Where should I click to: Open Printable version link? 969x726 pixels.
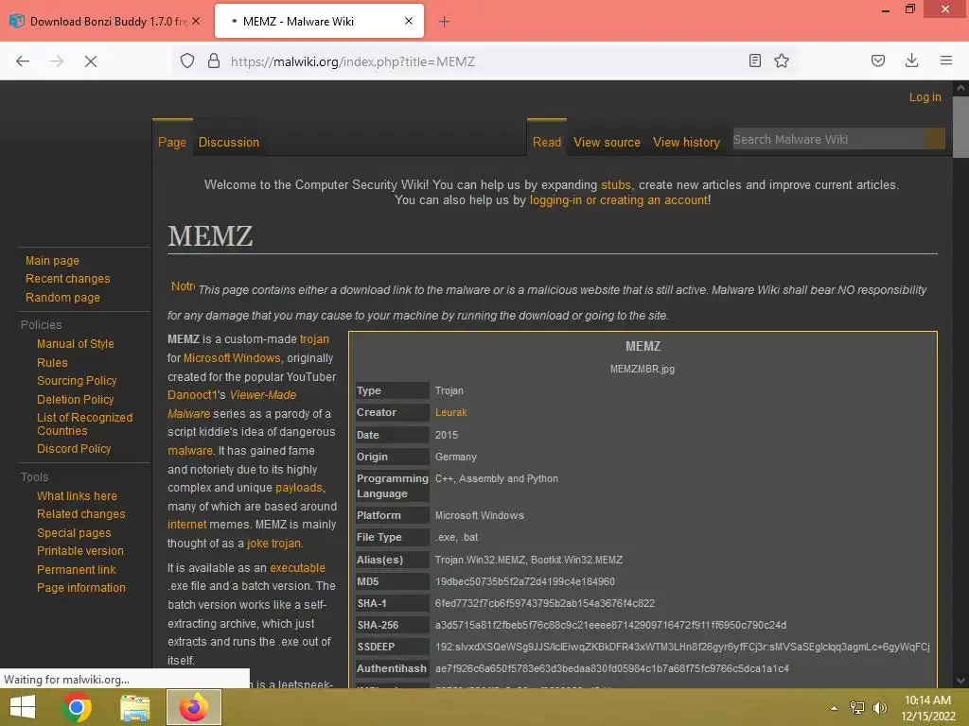tap(79, 550)
